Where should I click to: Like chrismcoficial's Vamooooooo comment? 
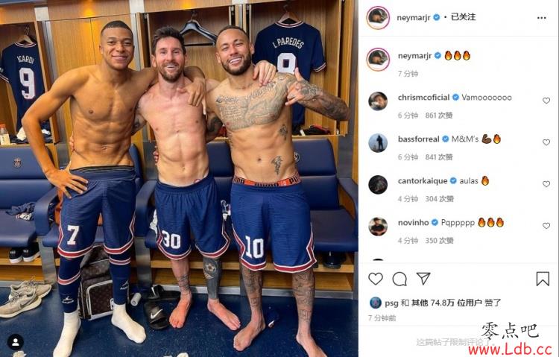point(546,101)
